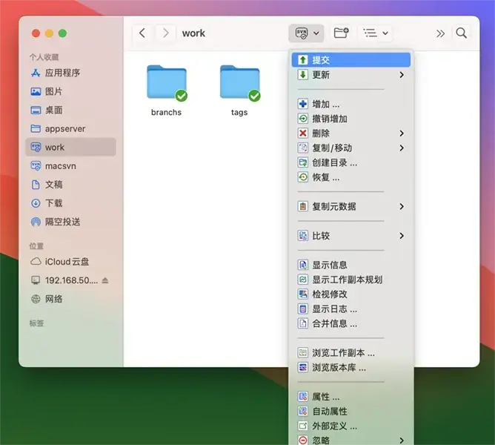The width and height of the screenshot is (495, 445).
Task: Click the 显示信息 info icon
Action: 303,265
